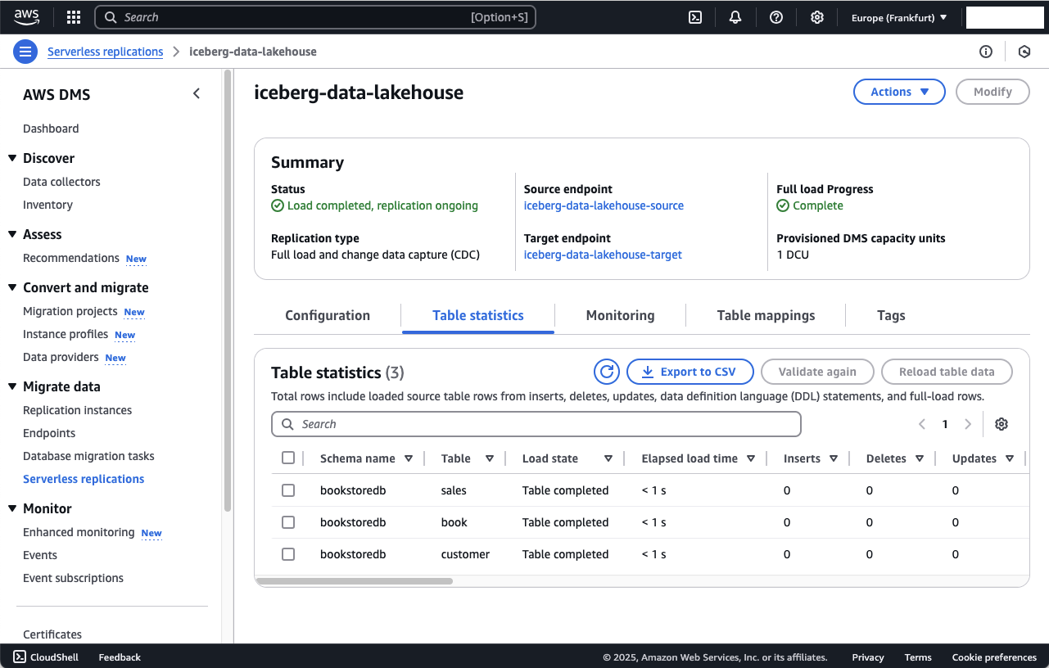This screenshot has height=668, width=1049.
Task: Open the Table mappings tab
Action: [766, 315]
